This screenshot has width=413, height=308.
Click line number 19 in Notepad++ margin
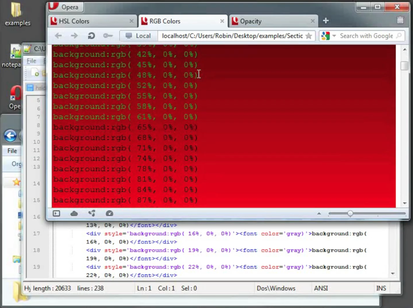click(x=37, y=267)
